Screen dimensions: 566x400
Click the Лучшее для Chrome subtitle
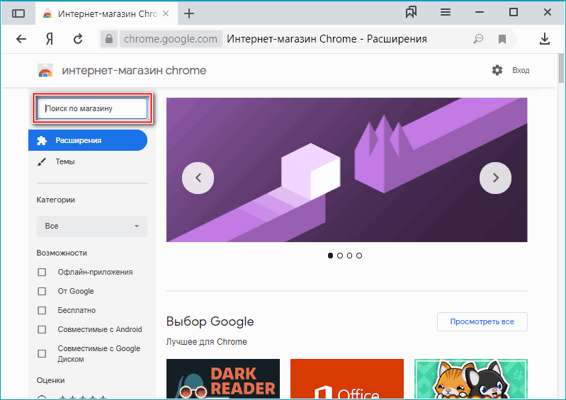206,342
